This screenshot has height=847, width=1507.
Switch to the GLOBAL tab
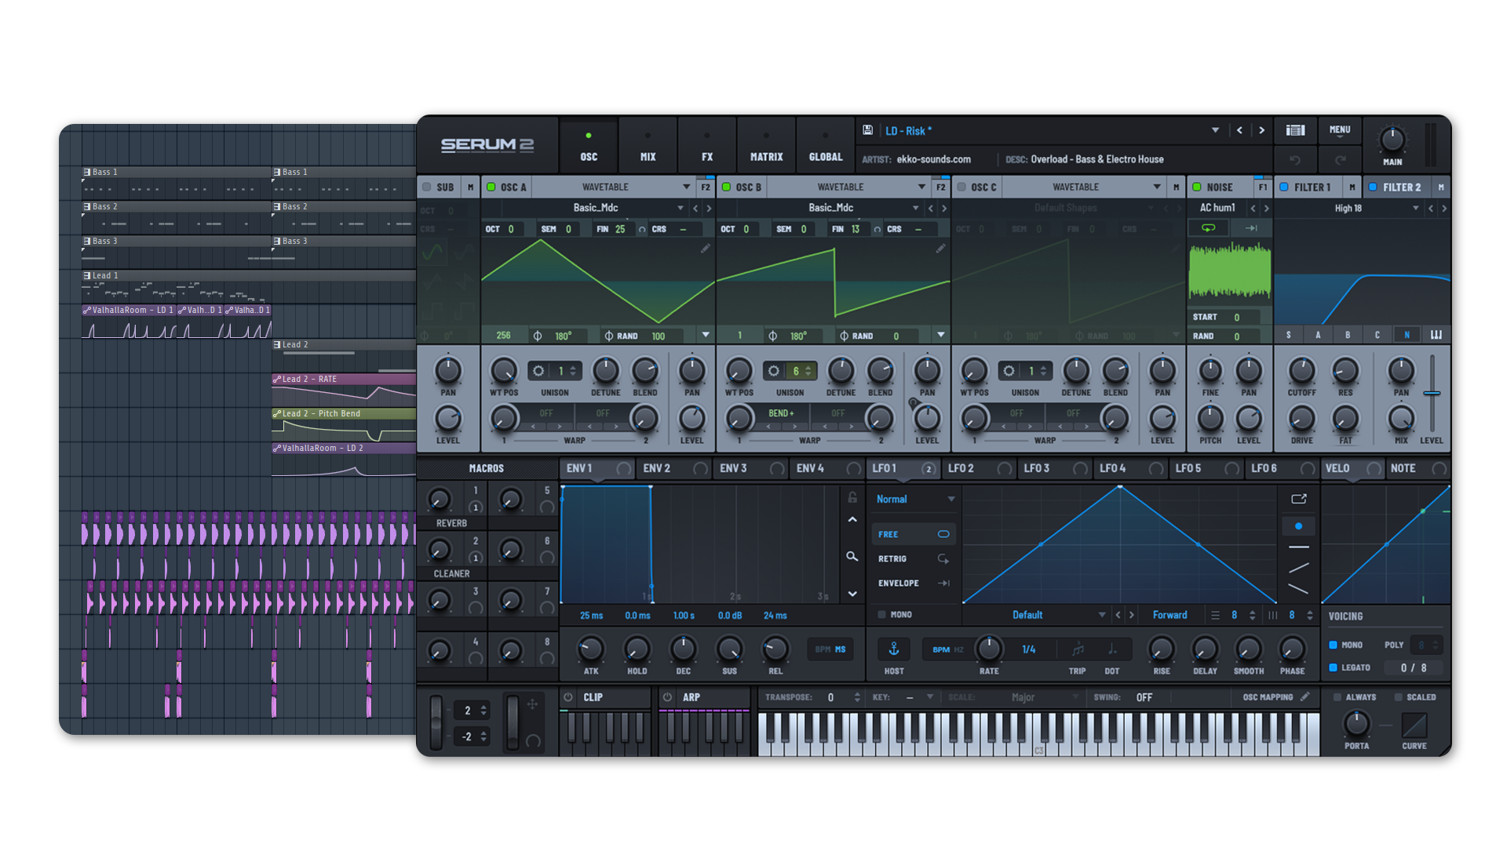tap(826, 146)
